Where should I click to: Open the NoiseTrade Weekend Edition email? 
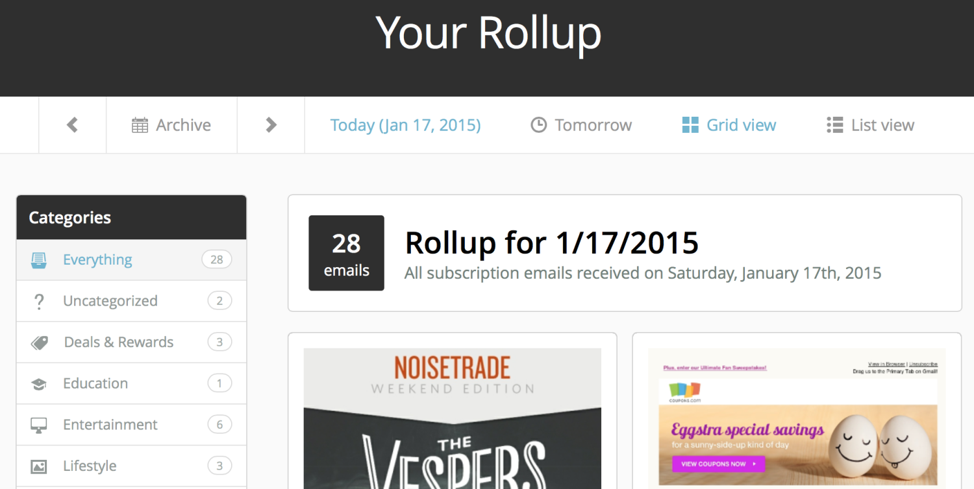click(453, 418)
